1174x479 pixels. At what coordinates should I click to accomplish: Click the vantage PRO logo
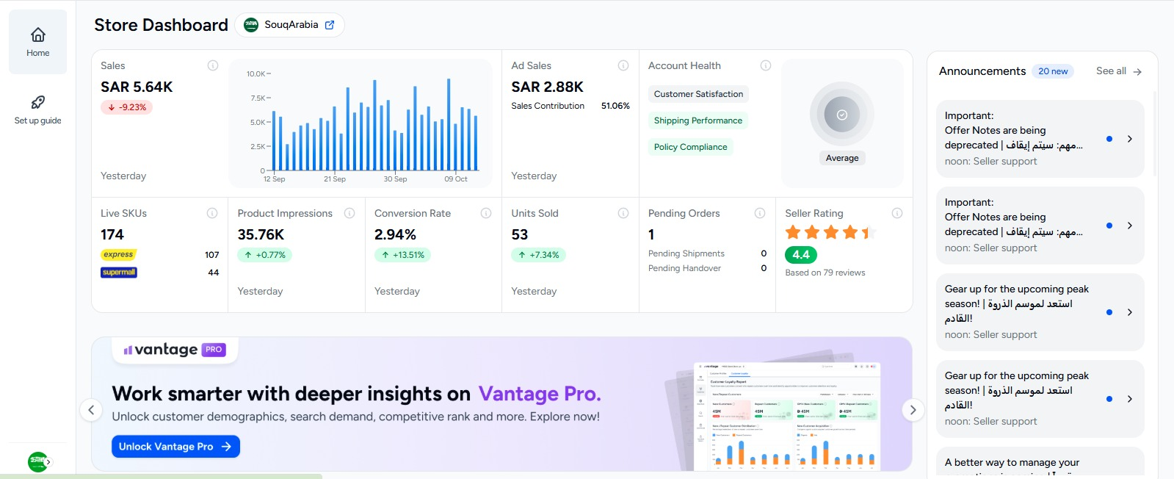175,350
